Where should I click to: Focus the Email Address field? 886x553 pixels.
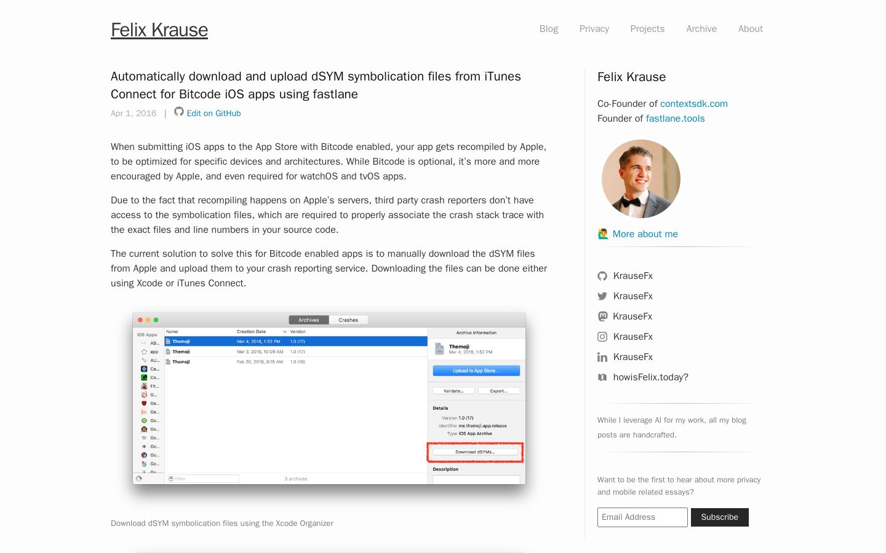[642, 517]
